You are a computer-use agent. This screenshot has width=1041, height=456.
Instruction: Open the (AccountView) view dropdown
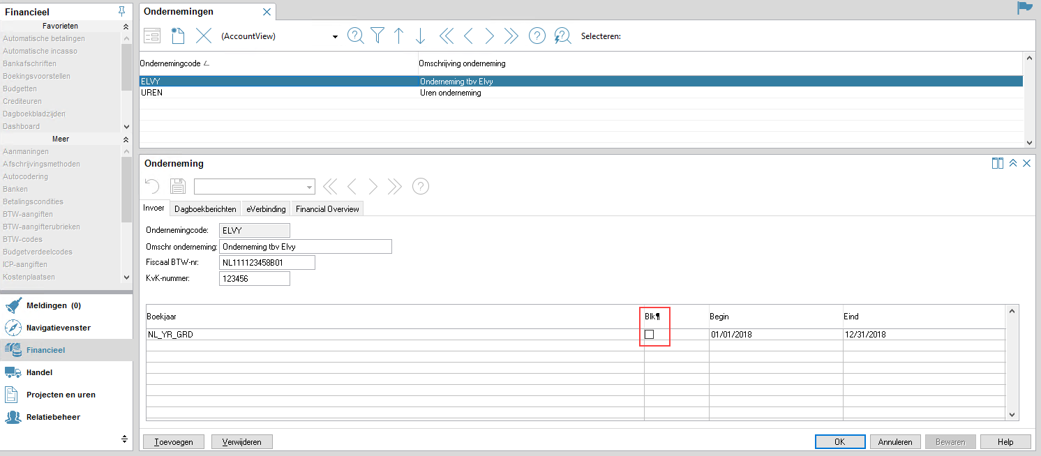(x=335, y=37)
